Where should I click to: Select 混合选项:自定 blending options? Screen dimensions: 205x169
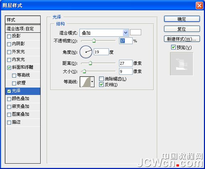23,28
